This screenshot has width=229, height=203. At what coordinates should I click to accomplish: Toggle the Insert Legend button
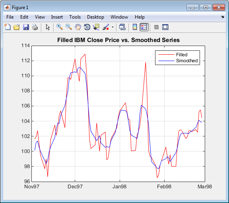click(144, 27)
